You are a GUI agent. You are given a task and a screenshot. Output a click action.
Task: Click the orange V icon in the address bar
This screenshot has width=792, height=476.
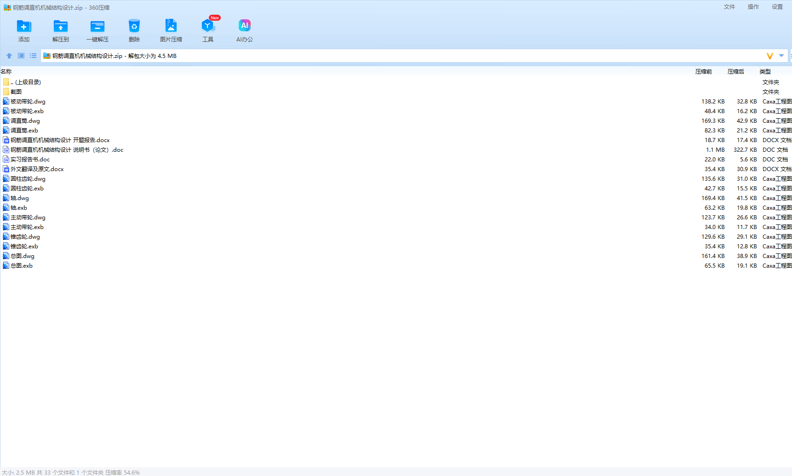[770, 56]
